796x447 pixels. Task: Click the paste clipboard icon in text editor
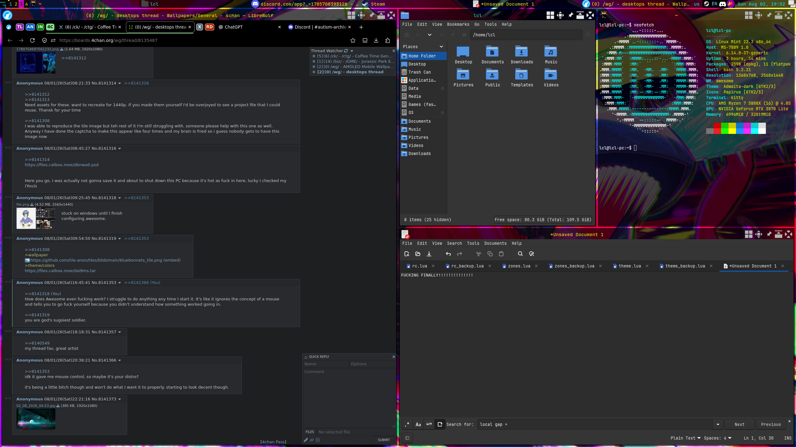click(501, 254)
